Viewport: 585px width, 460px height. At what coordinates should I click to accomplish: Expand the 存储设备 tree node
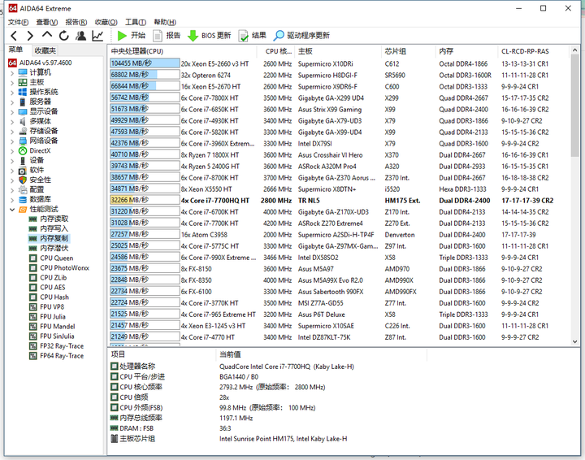click(12, 132)
